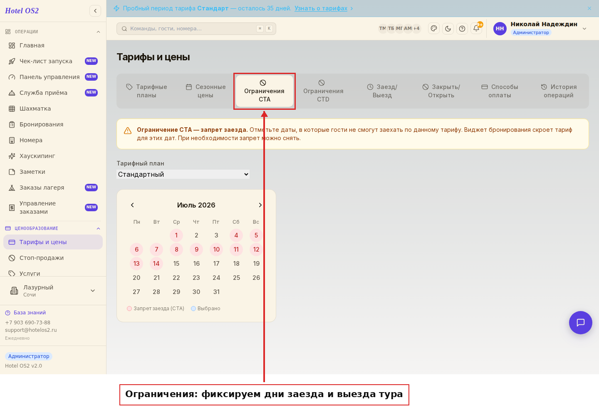Switch to Заезд/Выезд tab

382,91
